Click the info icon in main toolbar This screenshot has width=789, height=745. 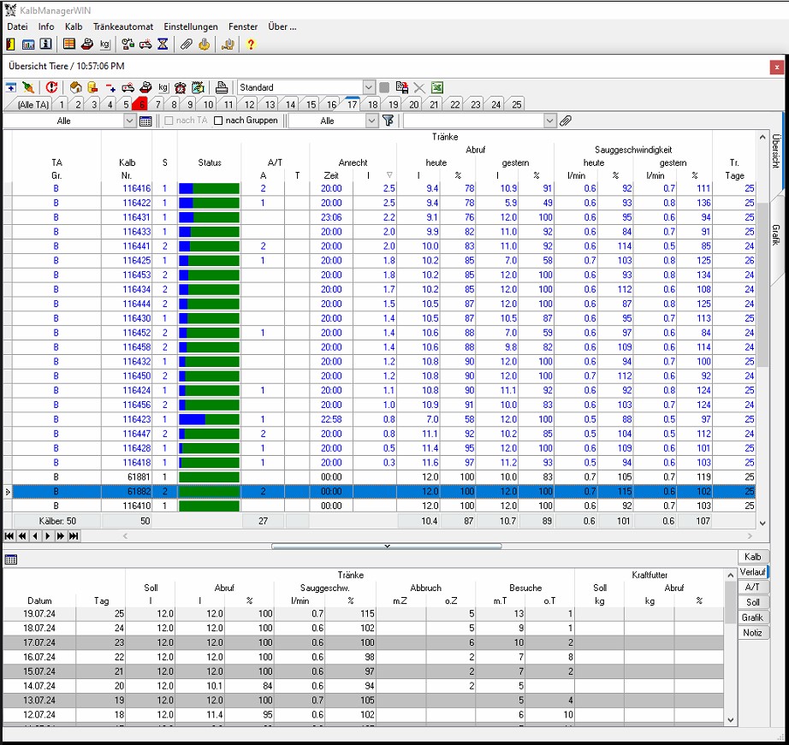[45, 44]
